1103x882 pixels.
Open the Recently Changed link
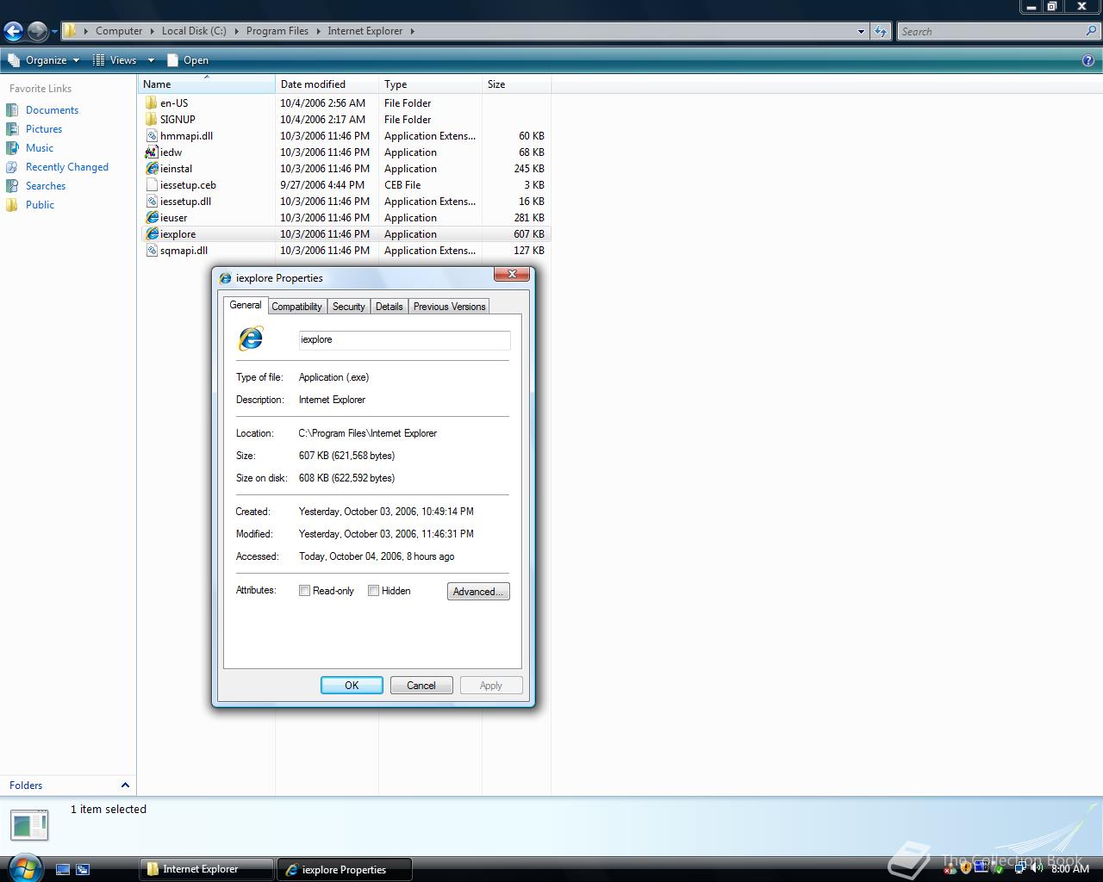coord(67,167)
